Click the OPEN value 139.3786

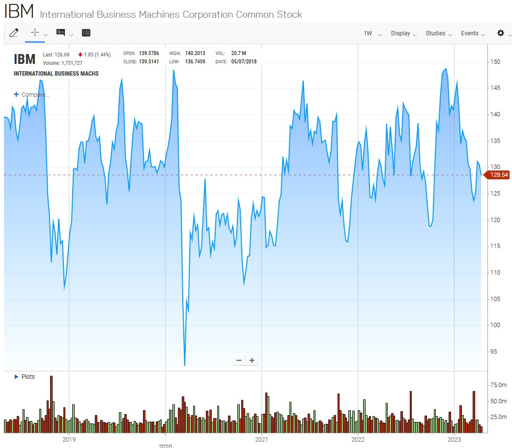[149, 53]
